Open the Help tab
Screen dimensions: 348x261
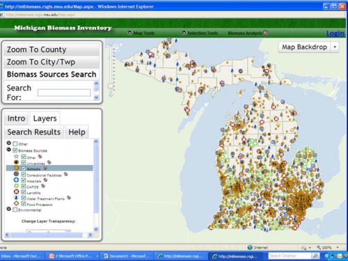[x=77, y=132]
